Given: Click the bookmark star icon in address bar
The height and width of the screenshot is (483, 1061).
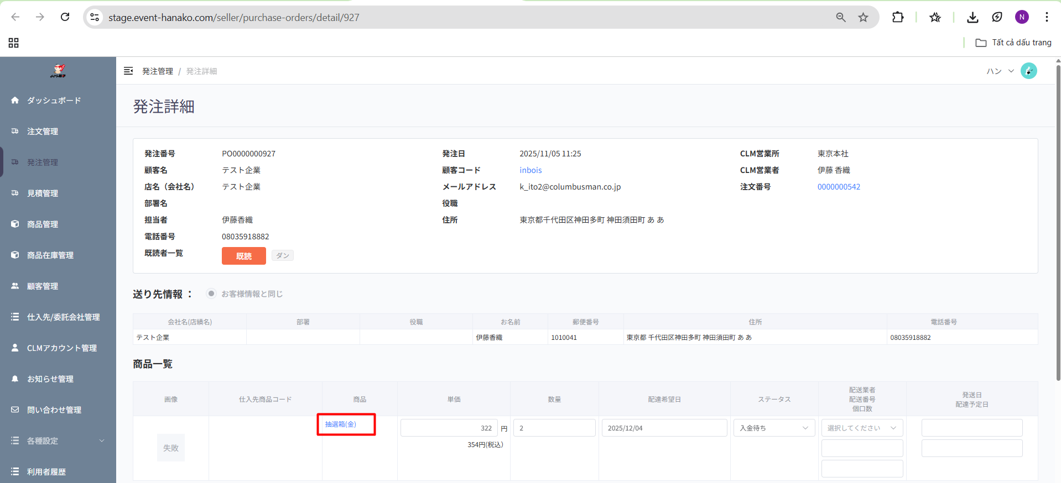Looking at the screenshot, I should (x=863, y=17).
